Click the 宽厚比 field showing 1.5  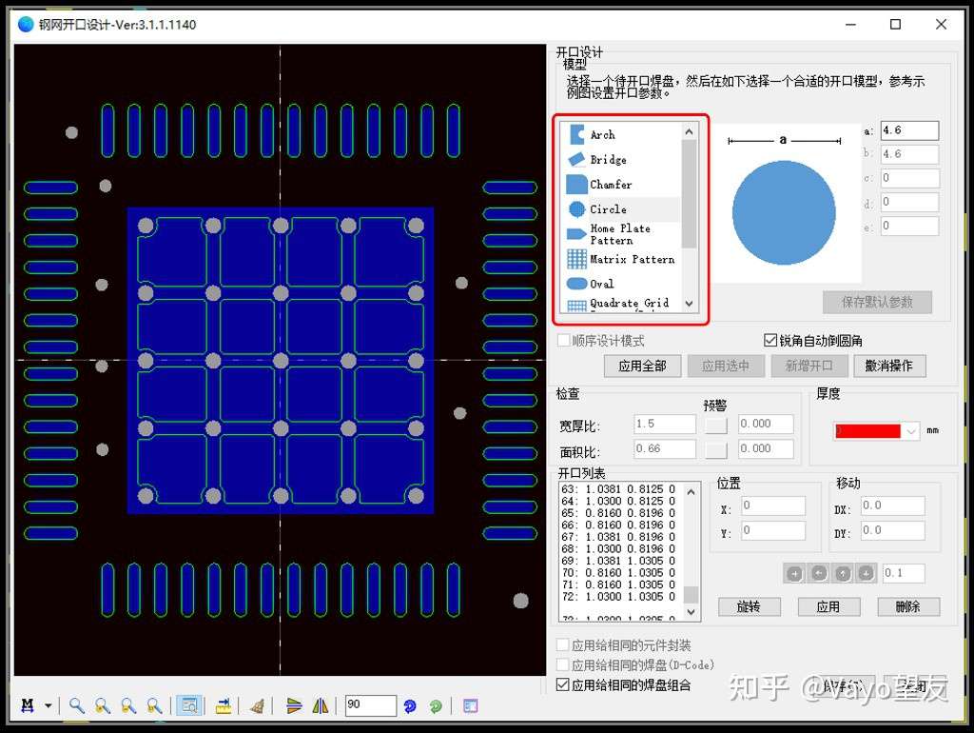665,424
